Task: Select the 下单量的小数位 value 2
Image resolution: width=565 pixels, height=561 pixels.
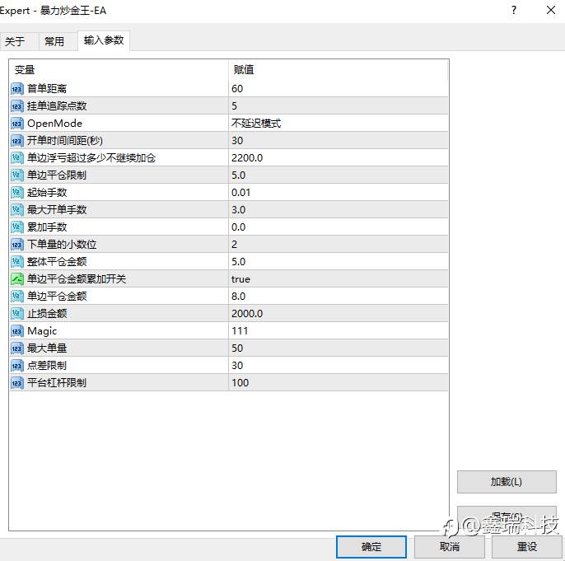Action: pos(339,245)
